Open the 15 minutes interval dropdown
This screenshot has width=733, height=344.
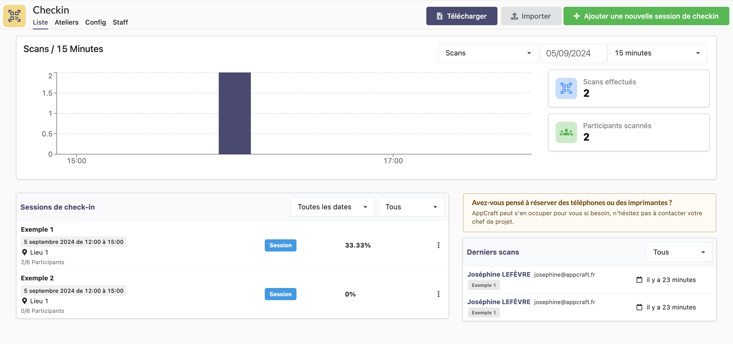click(657, 53)
